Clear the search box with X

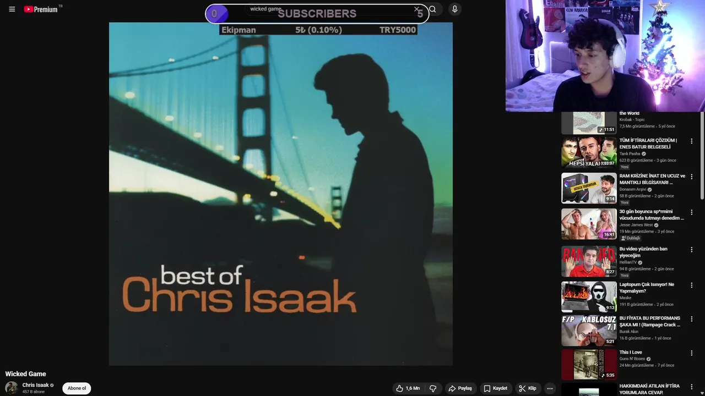tap(416, 9)
